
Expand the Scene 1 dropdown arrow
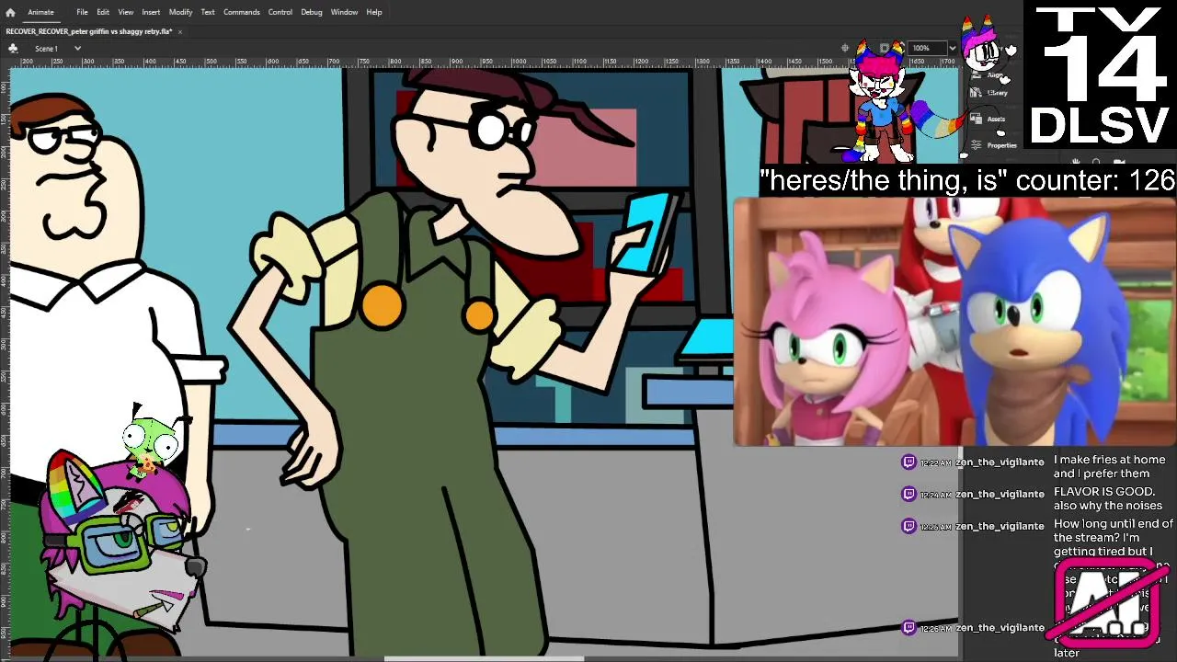point(77,48)
